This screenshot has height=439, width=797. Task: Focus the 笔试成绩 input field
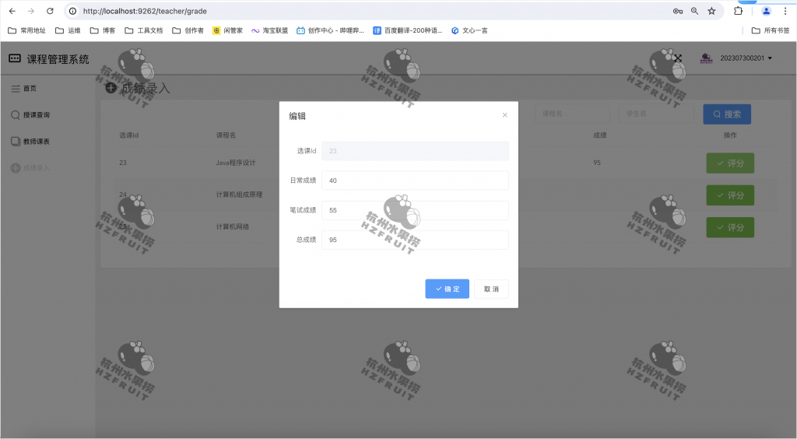pyautogui.click(x=415, y=210)
